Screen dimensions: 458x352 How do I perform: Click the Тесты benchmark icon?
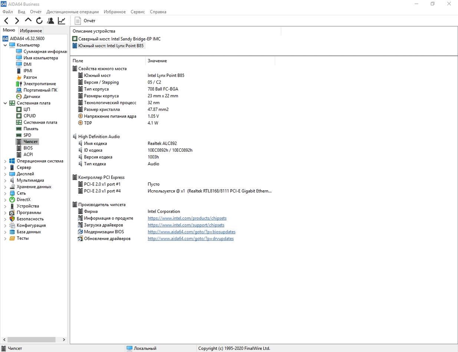pyautogui.click(x=12, y=238)
